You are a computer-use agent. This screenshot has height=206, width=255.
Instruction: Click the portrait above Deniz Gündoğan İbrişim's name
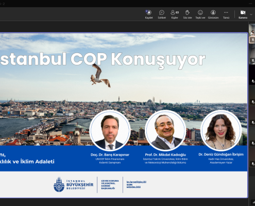coord(221,130)
